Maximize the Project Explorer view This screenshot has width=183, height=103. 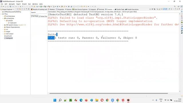29,9
